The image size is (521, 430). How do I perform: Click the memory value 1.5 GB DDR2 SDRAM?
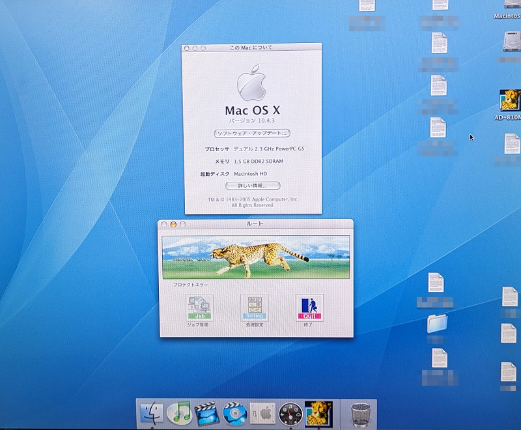pyautogui.click(x=259, y=162)
